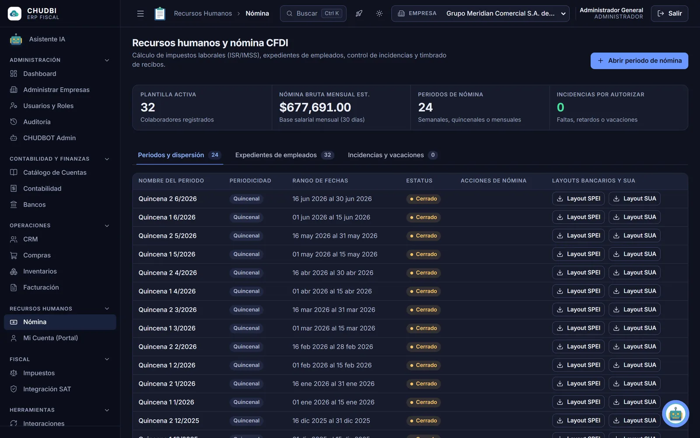Go to Administrar Empresas

[x=60, y=90]
